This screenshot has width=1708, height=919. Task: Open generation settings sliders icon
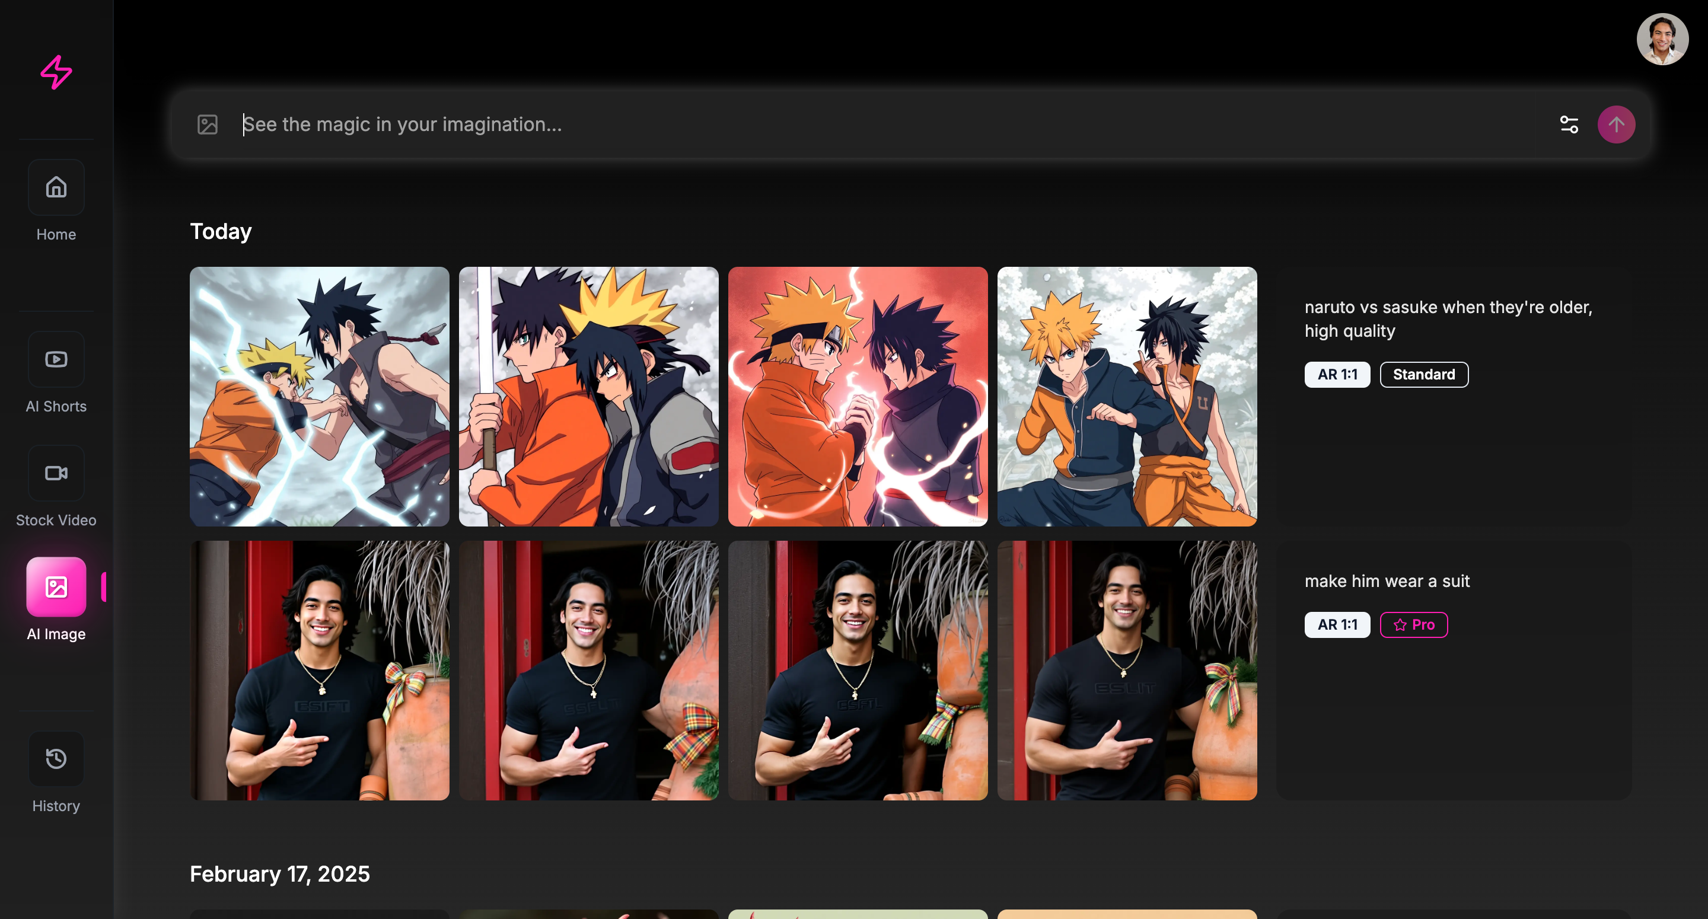tap(1569, 125)
